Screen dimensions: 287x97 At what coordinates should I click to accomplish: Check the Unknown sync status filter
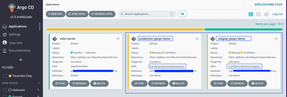tap(5, 90)
